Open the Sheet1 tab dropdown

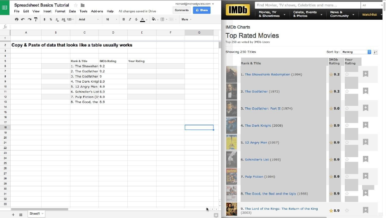(42, 213)
